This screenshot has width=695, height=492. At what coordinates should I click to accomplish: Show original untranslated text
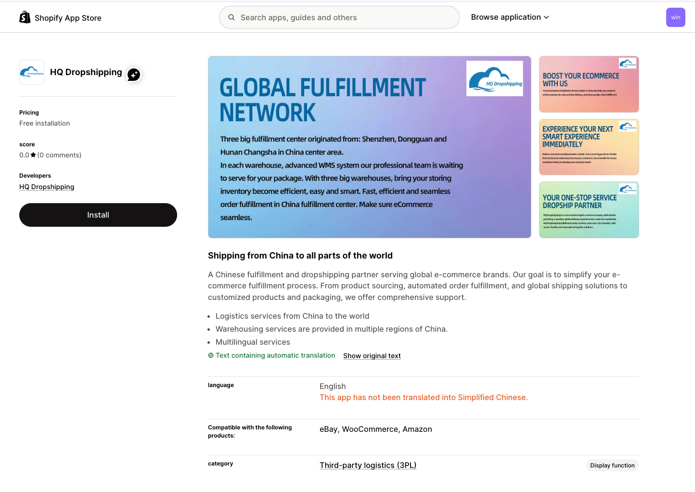point(372,356)
